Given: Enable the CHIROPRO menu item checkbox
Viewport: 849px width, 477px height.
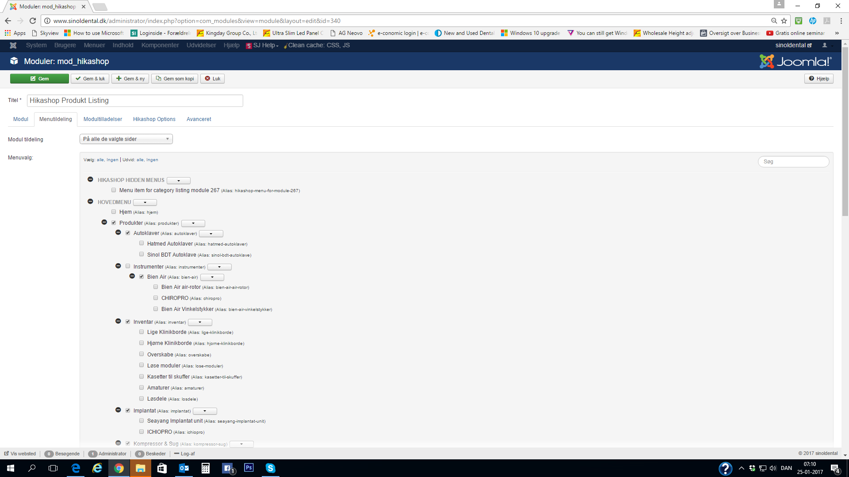Looking at the screenshot, I should [156, 298].
